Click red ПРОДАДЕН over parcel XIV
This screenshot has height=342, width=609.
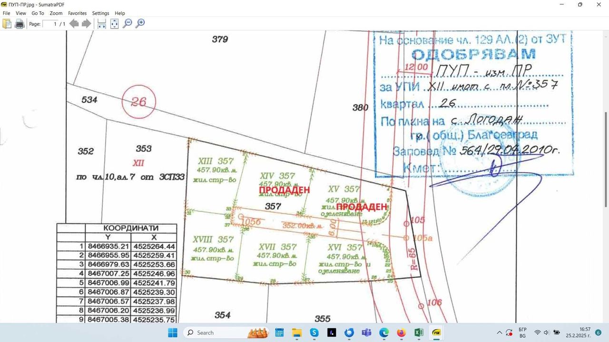(285, 190)
